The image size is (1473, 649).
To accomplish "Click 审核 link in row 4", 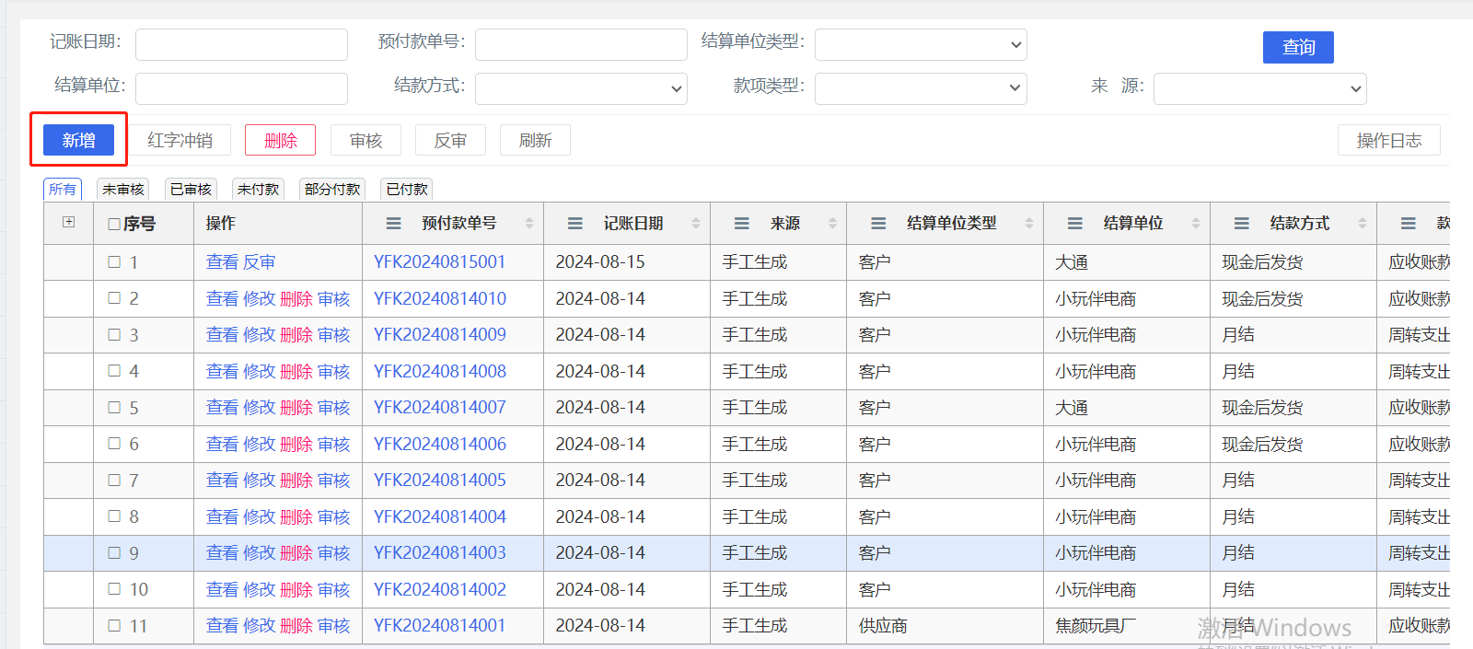I will pyautogui.click(x=334, y=371).
